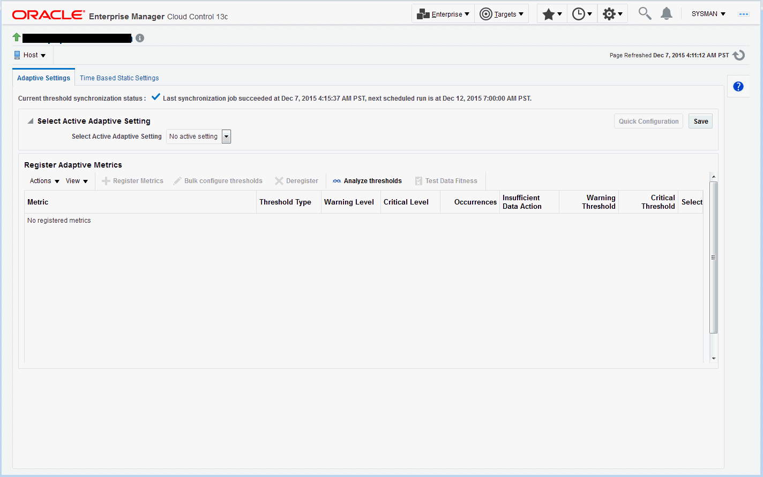Click the Metric column header
The image size is (763, 477).
tap(140, 202)
